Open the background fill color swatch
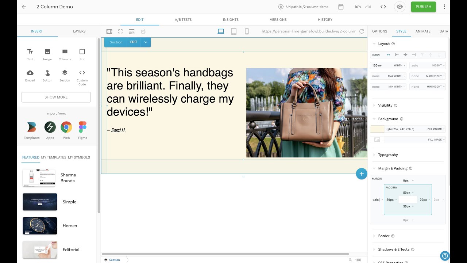 click(377, 129)
